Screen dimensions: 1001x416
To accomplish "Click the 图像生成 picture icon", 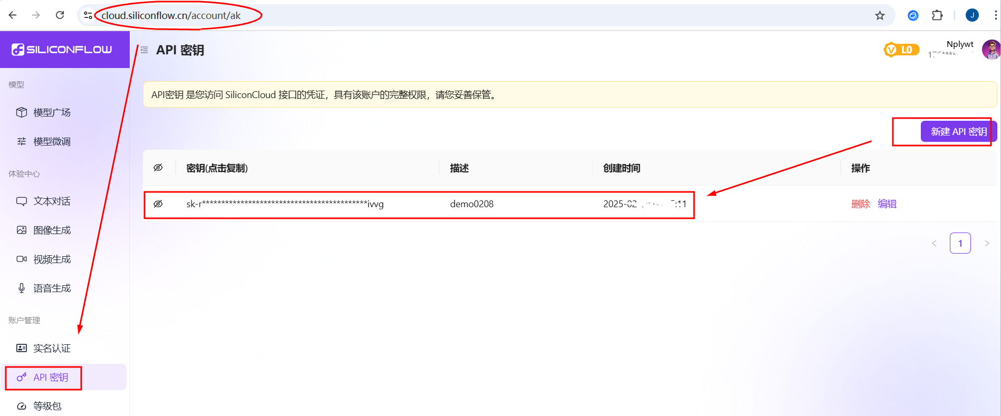I will tap(22, 230).
